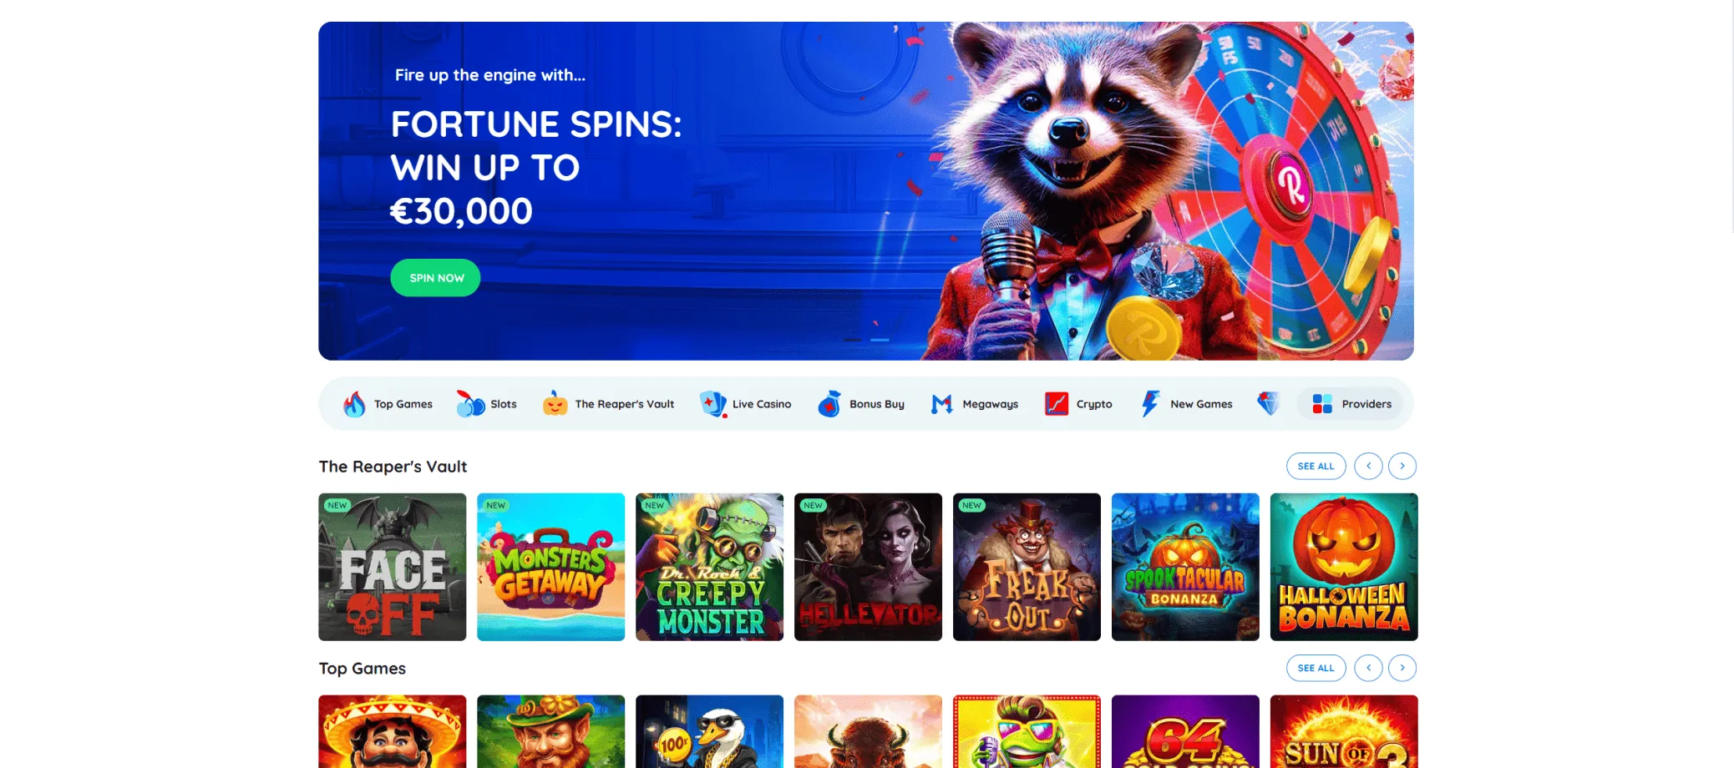The height and width of the screenshot is (768, 1734).
Task: Select the New Games lightning icon
Action: [x=1150, y=404]
